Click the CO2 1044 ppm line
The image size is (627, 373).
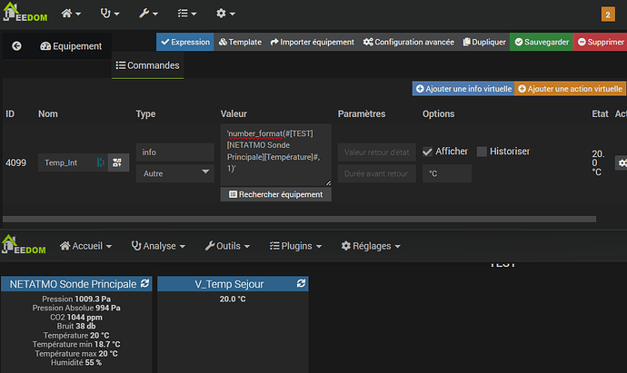click(x=76, y=318)
